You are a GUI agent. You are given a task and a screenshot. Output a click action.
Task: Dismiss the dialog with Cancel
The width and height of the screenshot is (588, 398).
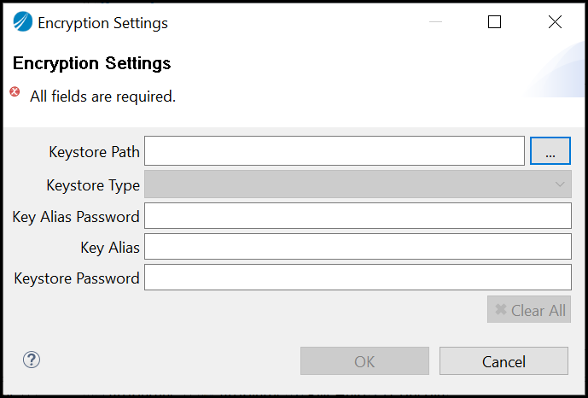(x=504, y=361)
